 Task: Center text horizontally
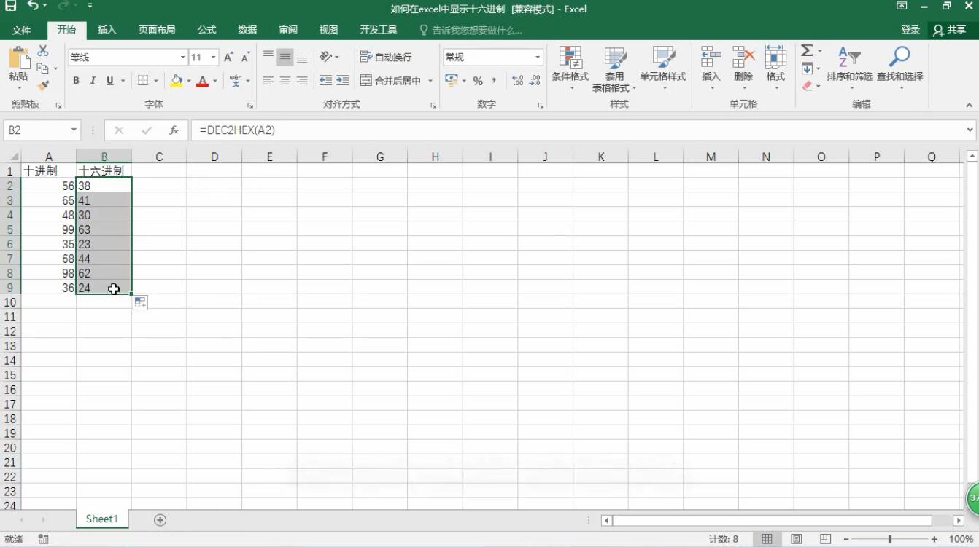285,81
